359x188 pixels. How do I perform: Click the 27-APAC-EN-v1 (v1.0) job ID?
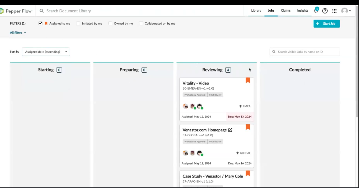(198, 181)
